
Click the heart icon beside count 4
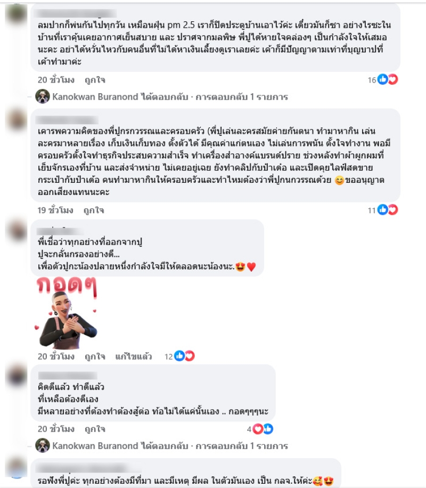click(258, 429)
